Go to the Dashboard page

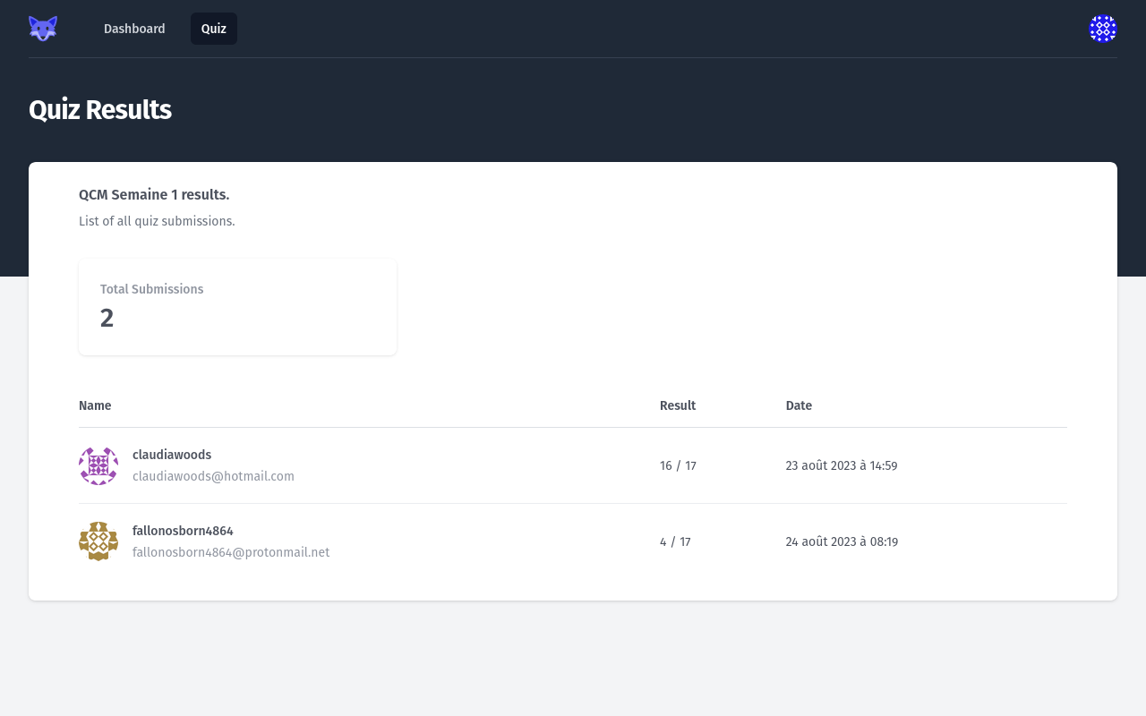(134, 29)
